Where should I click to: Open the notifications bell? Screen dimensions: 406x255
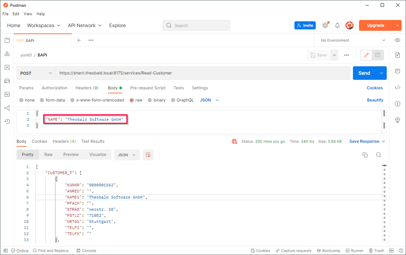coord(337,25)
